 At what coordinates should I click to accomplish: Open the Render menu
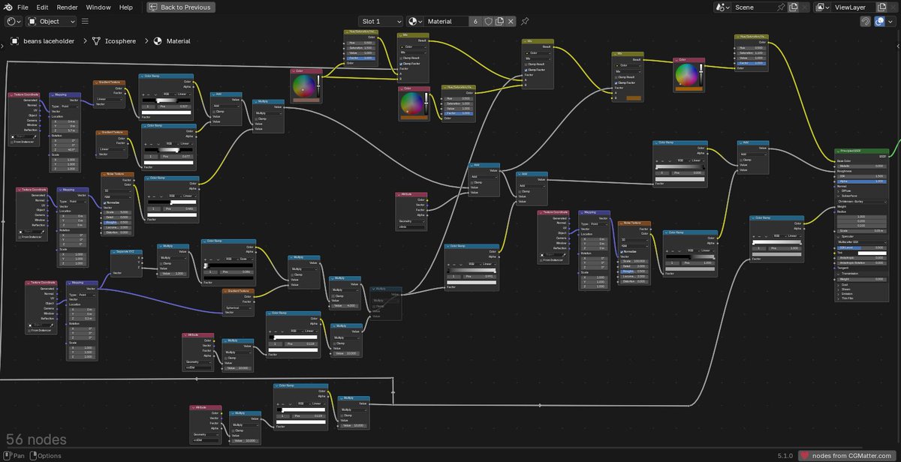click(67, 7)
